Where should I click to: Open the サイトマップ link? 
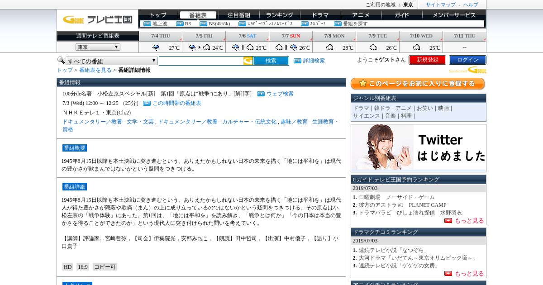coord(441,5)
